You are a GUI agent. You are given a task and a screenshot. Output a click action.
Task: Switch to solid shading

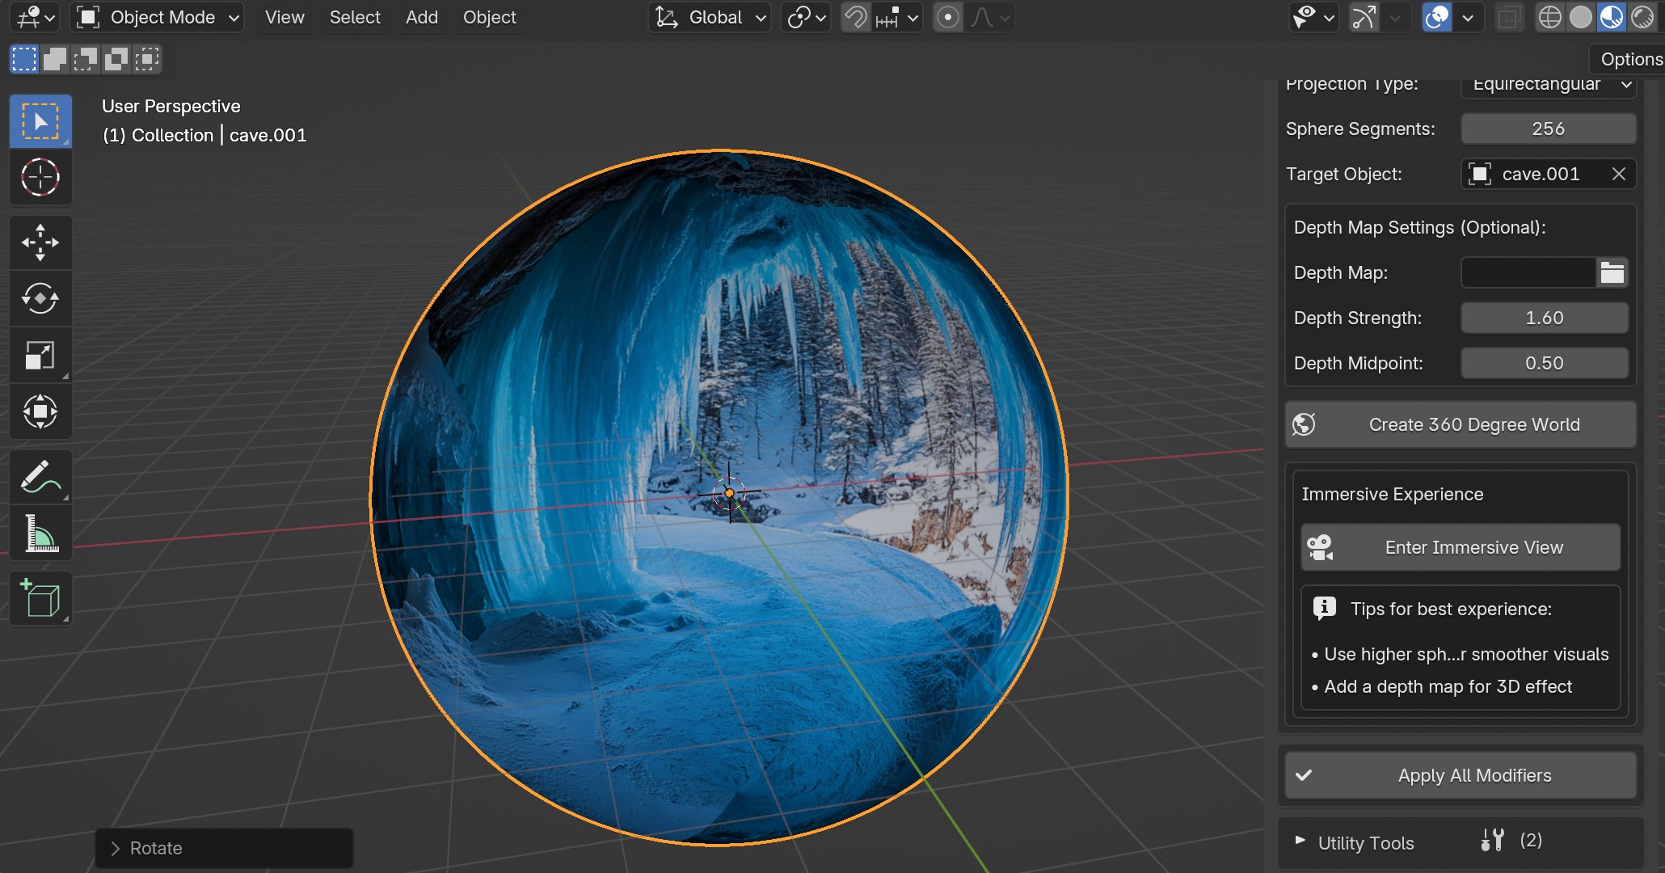click(x=1580, y=17)
